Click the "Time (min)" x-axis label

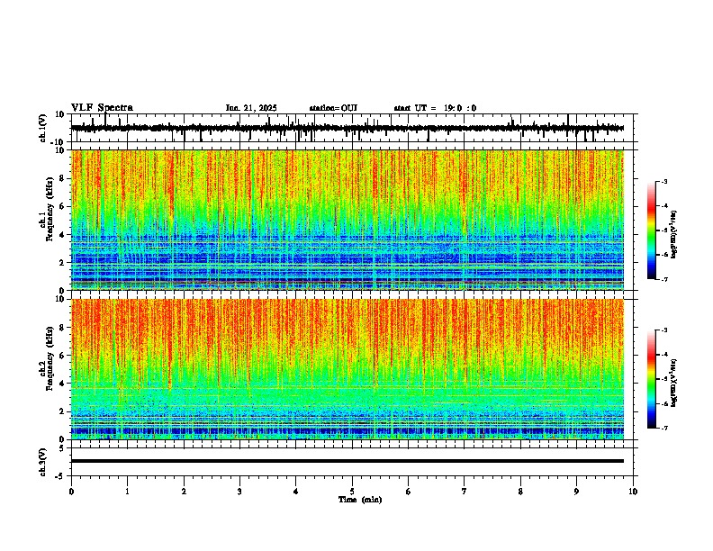click(x=360, y=500)
